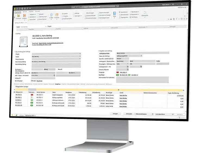This screenshot has height=153, width=201.
Task: Open Organigramm in the ribbon
Action: [x=124, y=17]
